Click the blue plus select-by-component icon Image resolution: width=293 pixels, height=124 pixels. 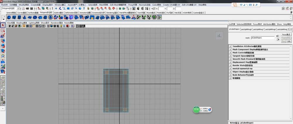[56, 8]
